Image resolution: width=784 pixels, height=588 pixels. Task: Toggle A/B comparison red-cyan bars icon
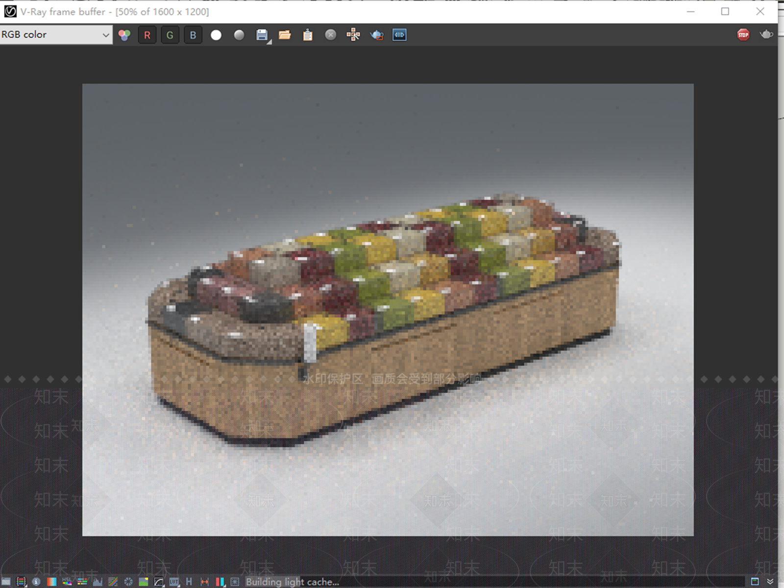tap(220, 582)
